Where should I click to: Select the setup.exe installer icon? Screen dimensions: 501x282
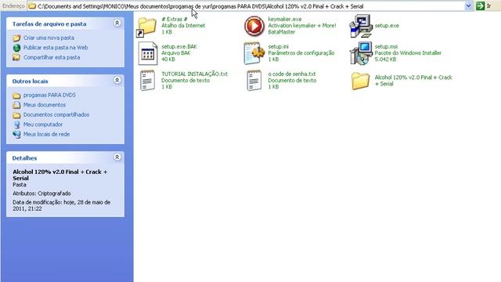[361, 26]
